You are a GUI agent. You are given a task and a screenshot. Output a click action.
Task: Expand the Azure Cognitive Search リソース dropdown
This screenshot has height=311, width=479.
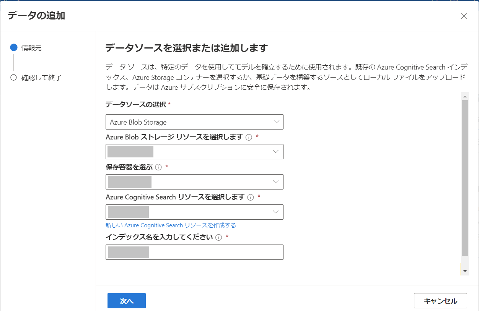pyautogui.click(x=194, y=212)
